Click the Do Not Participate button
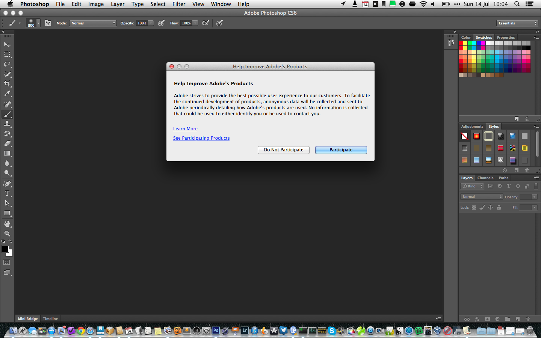Image resolution: width=541 pixels, height=338 pixels. click(x=283, y=150)
